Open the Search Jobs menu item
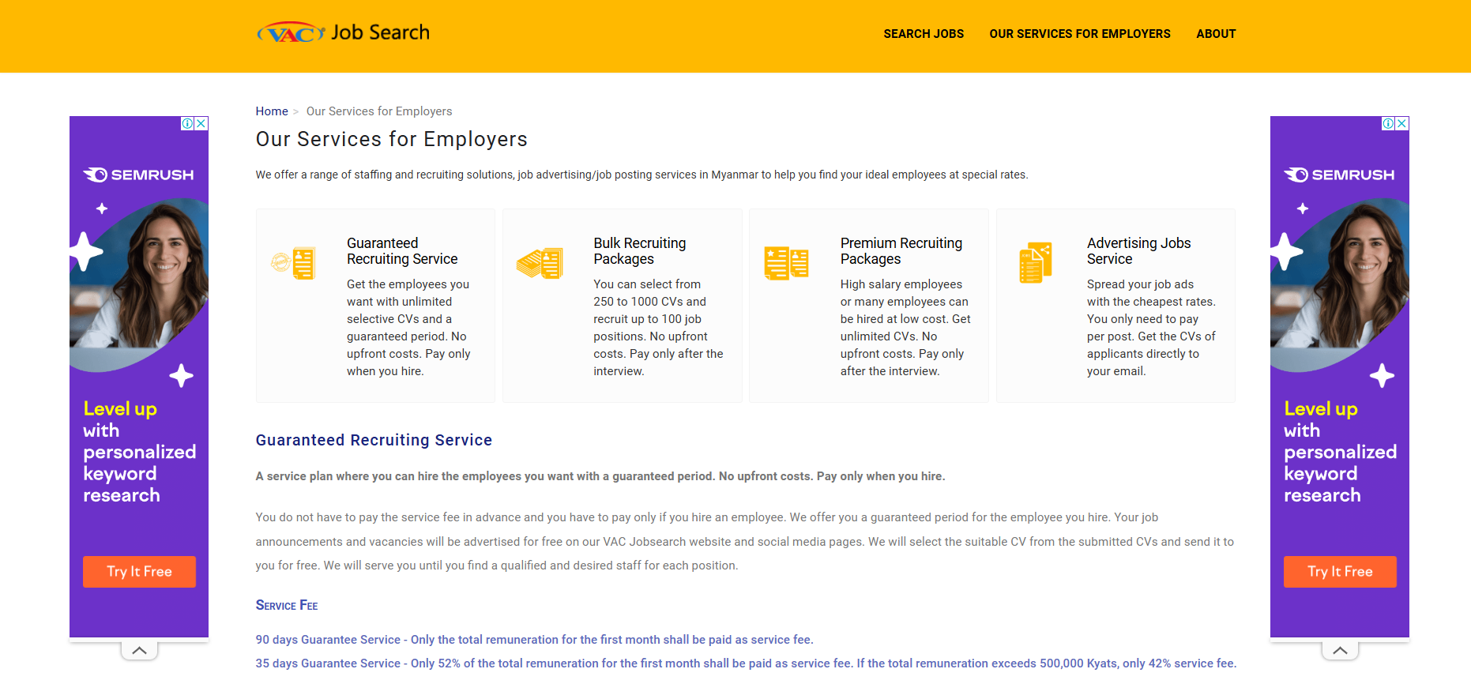The height and width of the screenshot is (684, 1471). [924, 34]
